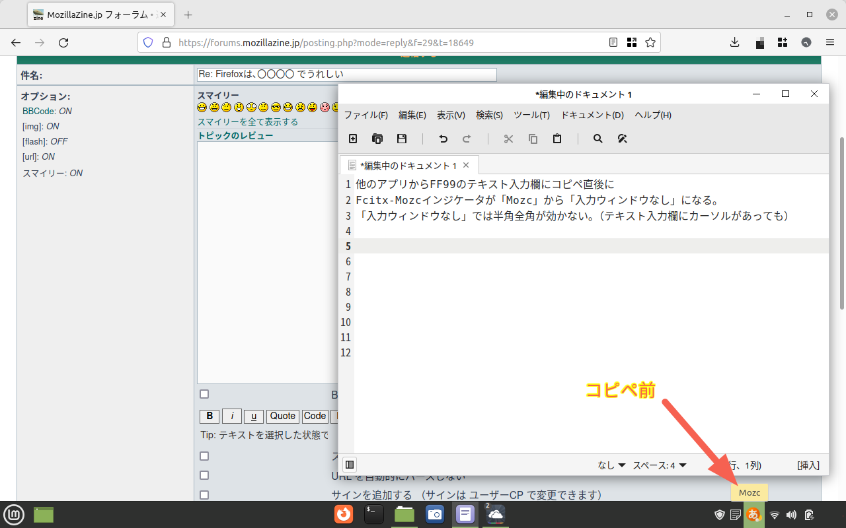Viewport: 846px width, 528px height.
Task: Open the なし syntax highlighting dropdown
Action: (611, 465)
